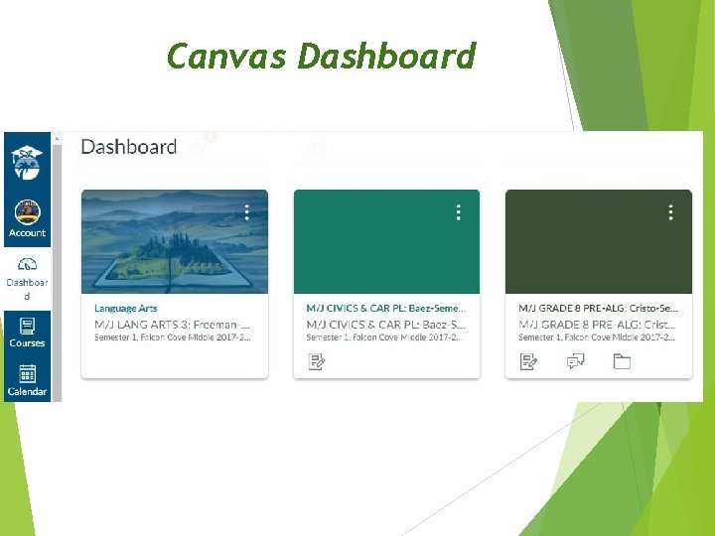Open M/J CIVICS & CAR PL course title link
The height and width of the screenshot is (536, 715).
(x=386, y=308)
